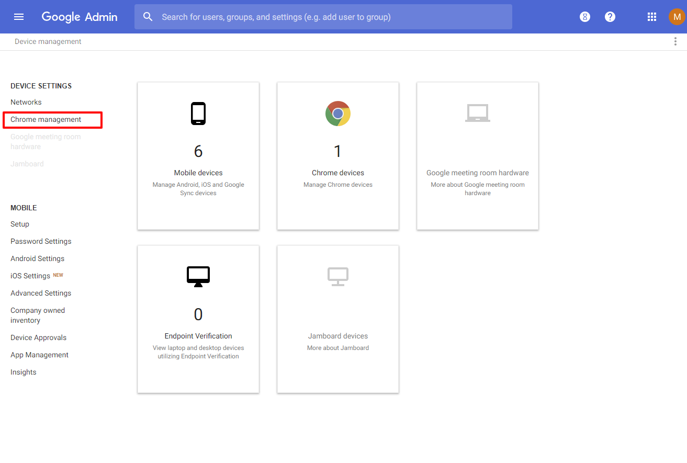Open Networks in Device Settings
This screenshot has width=687, height=463.
click(x=26, y=102)
